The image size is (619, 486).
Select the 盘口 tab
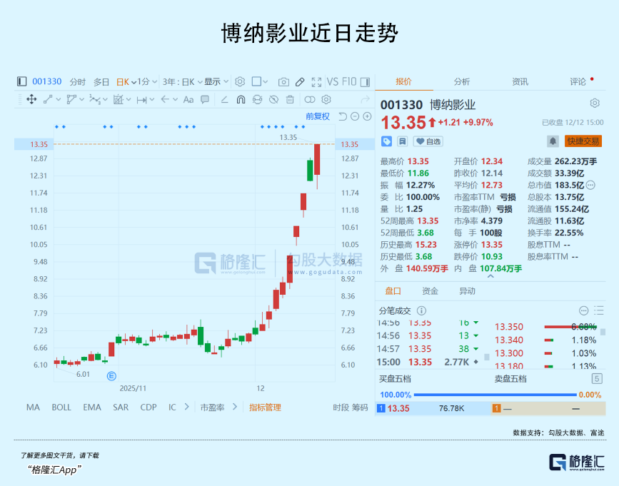(x=393, y=291)
